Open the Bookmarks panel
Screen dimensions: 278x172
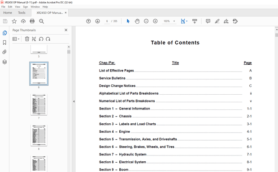point(4,42)
